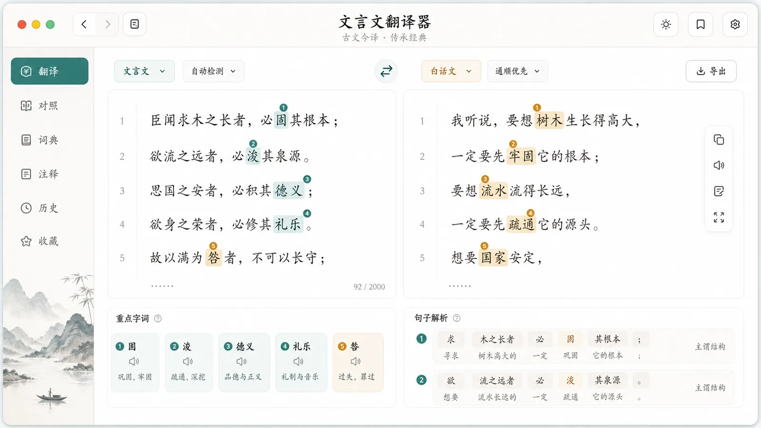Expand translation panel to fullscreen
The height and width of the screenshot is (428, 761).
[719, 217]
